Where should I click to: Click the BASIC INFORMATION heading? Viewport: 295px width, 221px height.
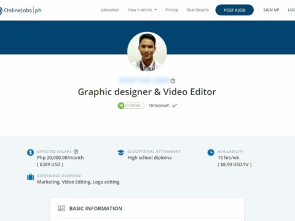[x=96, y=209]
